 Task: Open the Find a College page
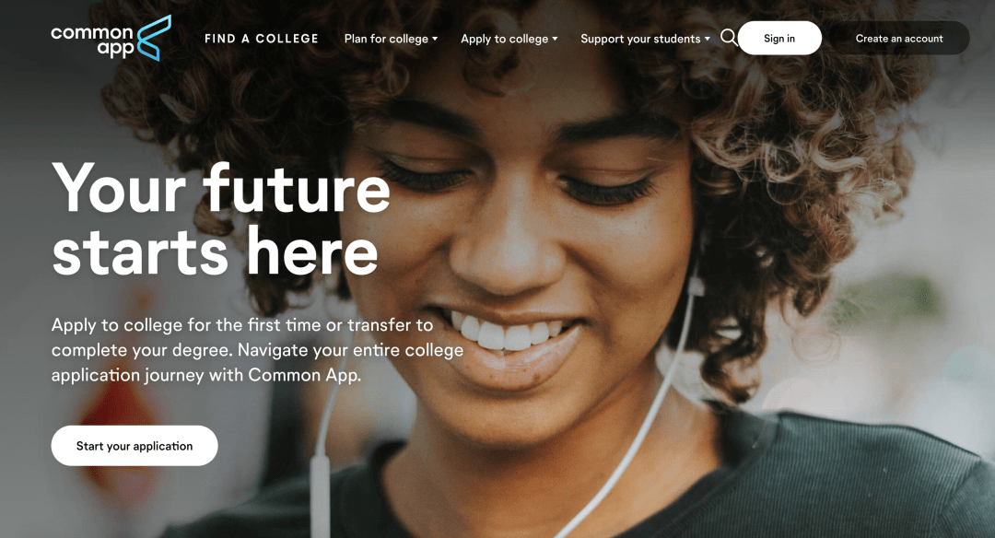(262, 39)
